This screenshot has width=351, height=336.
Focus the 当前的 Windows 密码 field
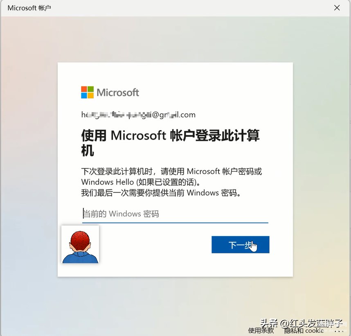click(175, 214)
